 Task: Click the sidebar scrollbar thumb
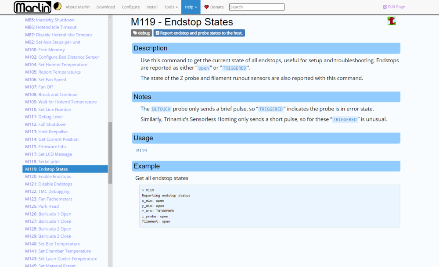click(x=110, y=153)
